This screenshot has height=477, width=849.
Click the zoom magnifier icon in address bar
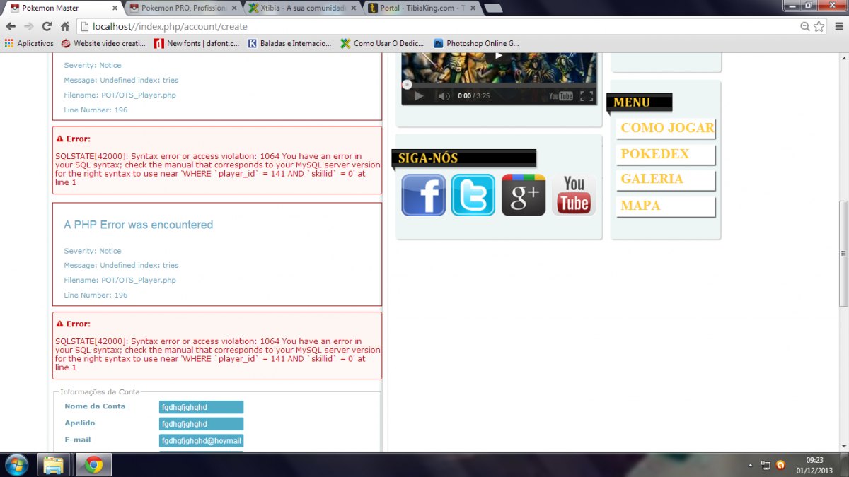click(x=805, y=26)
